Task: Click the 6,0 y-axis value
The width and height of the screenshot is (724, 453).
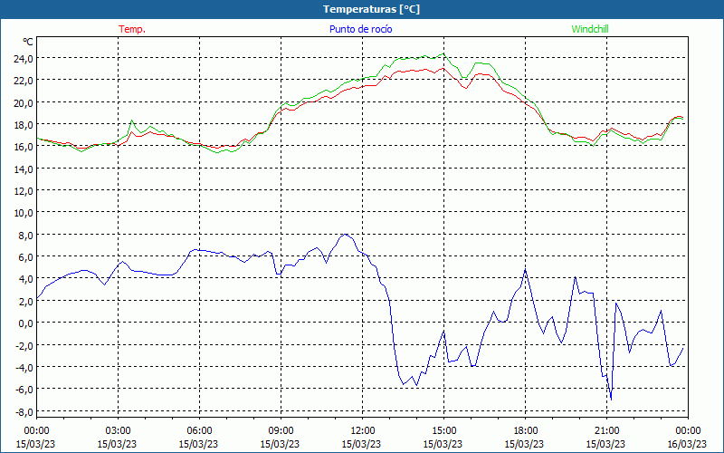Action: (x=25, y=257)
